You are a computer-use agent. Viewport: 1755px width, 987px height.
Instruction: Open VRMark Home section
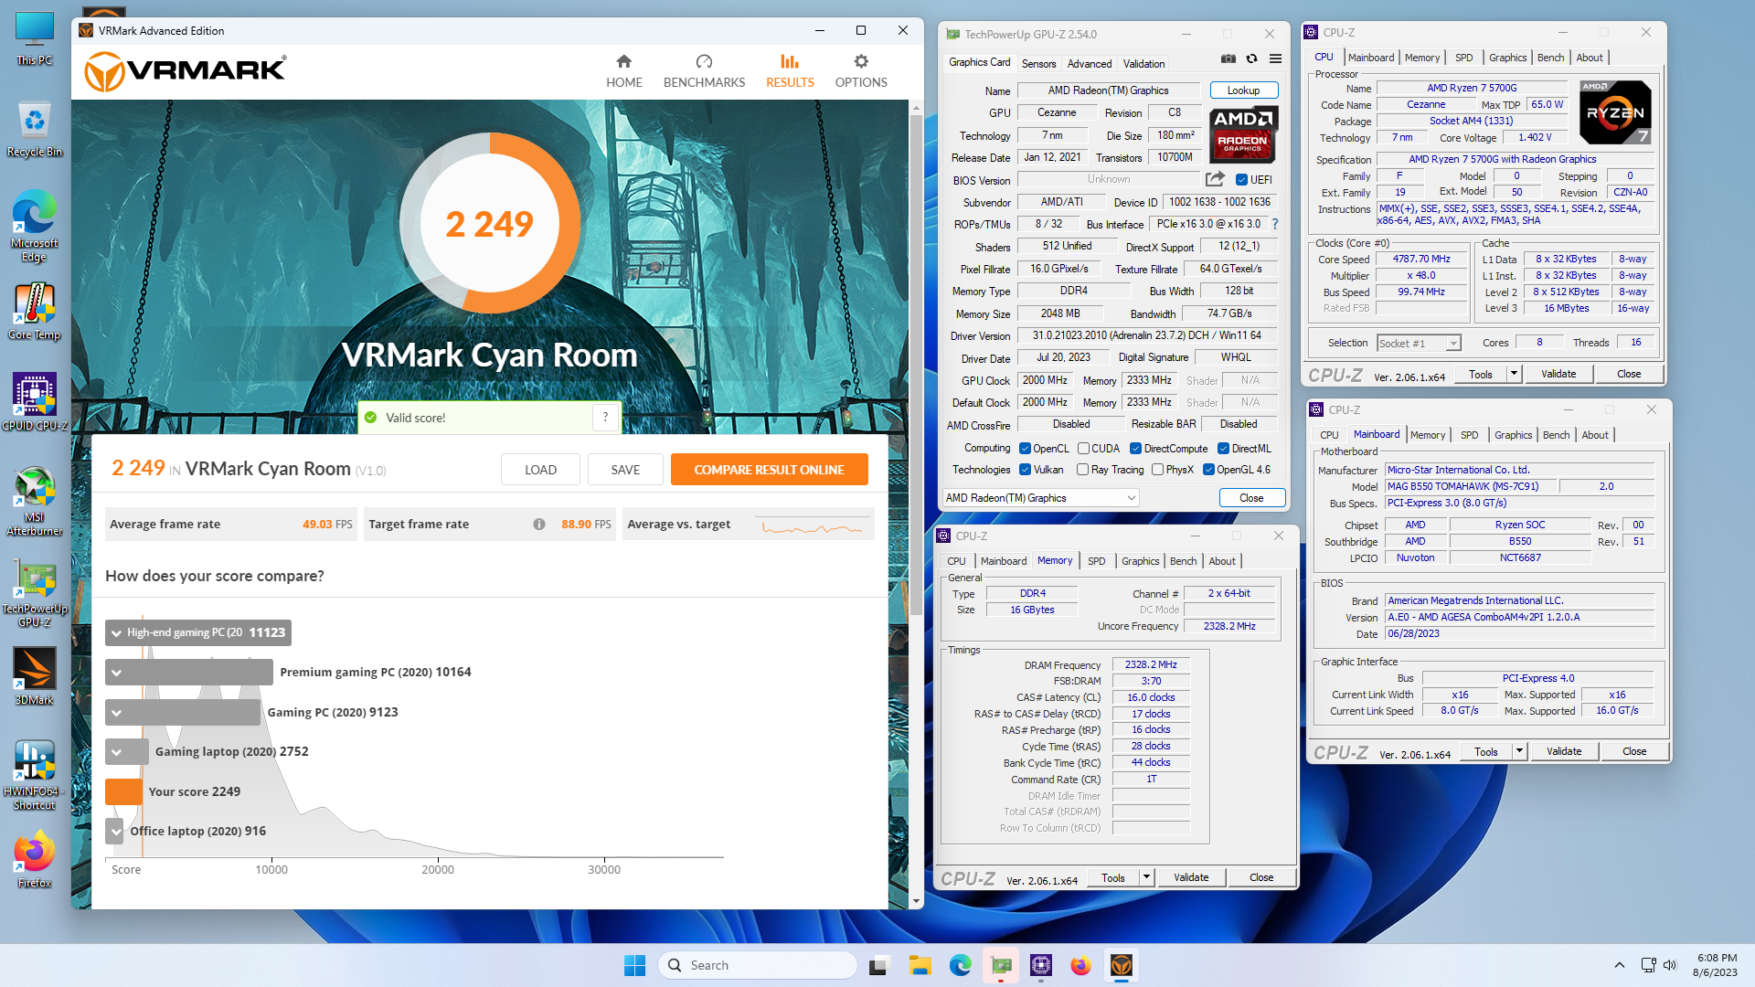click(623, 70)
